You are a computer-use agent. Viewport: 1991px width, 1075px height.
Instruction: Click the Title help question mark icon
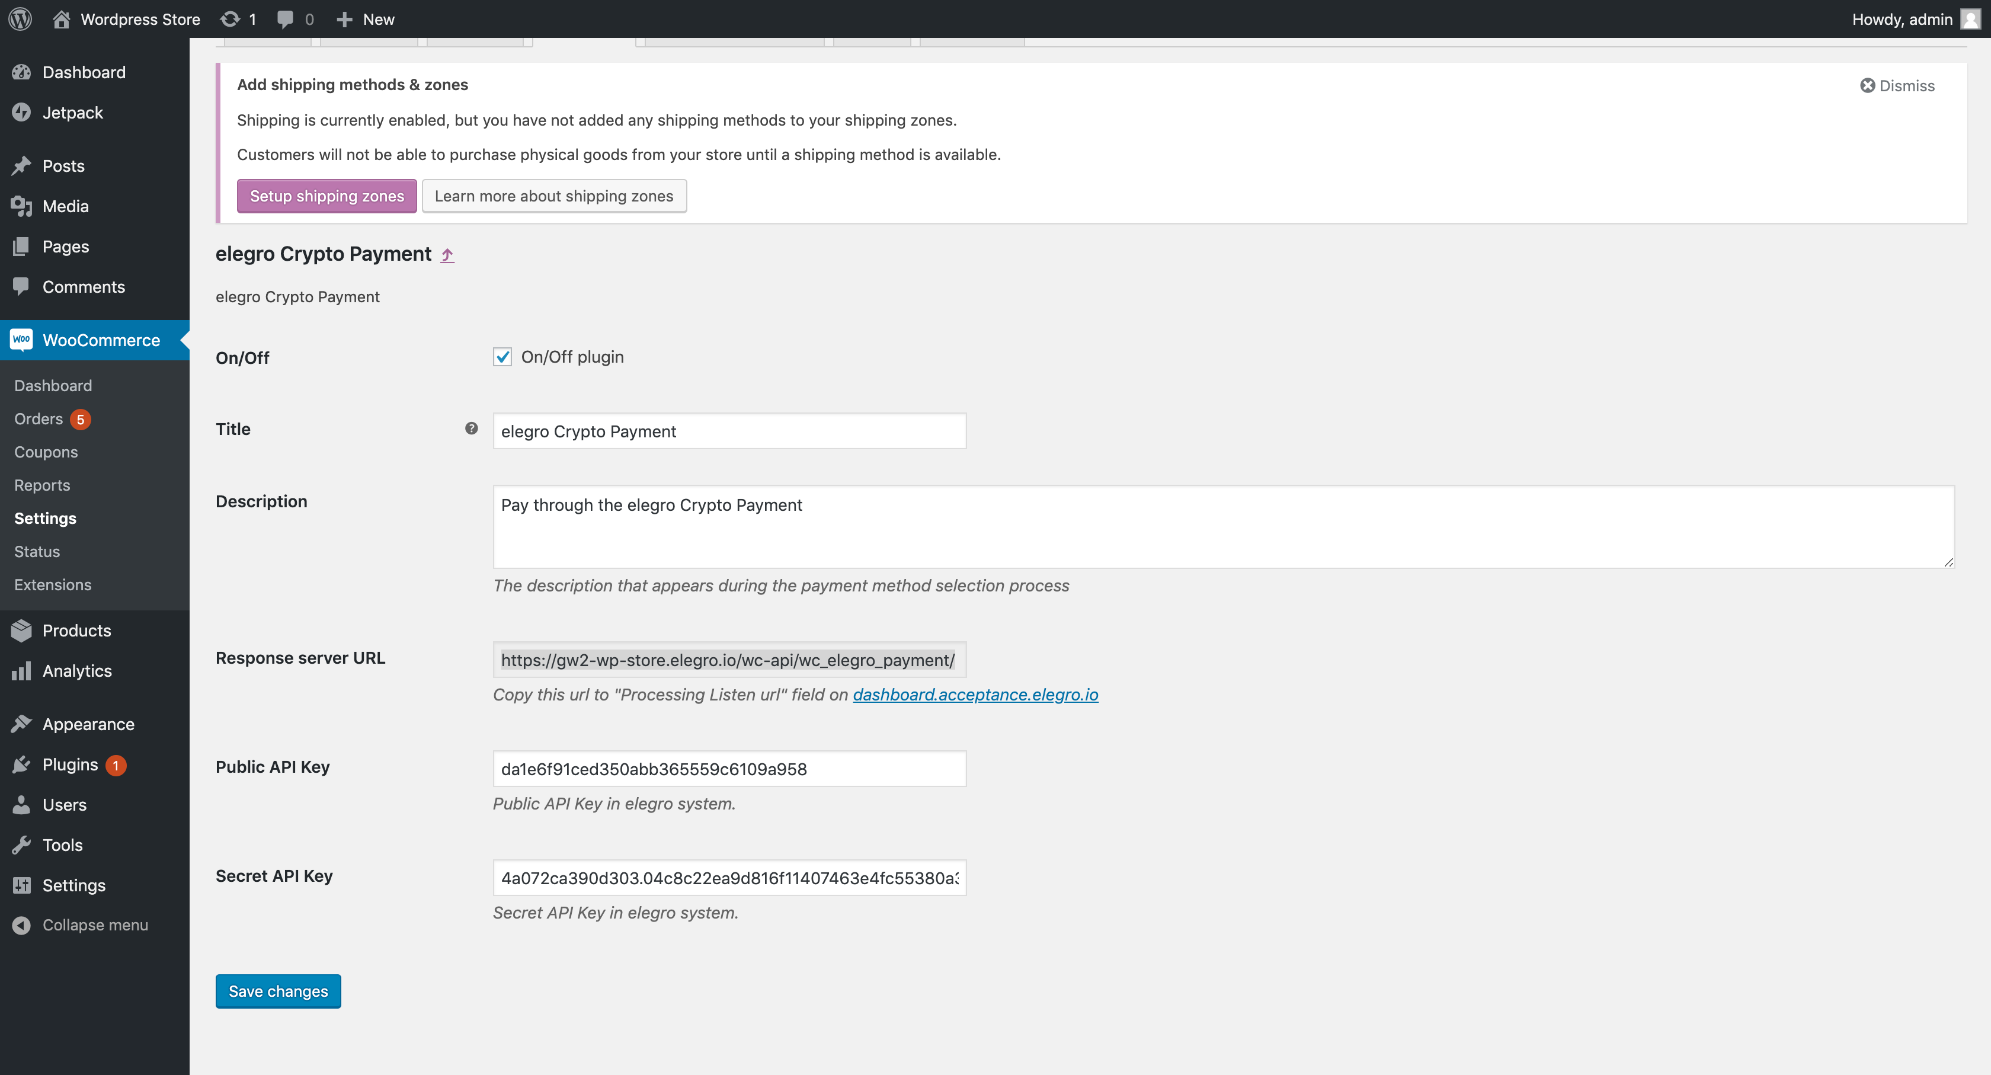(472, 428)
